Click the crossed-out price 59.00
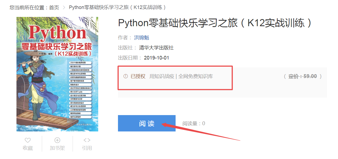The width and height of the screenshot is (338, 159). tap(310, 76)
